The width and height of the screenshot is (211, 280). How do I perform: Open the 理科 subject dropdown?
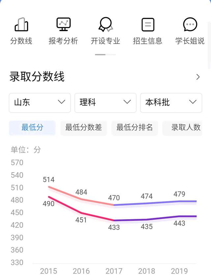[x=105, y=103]
